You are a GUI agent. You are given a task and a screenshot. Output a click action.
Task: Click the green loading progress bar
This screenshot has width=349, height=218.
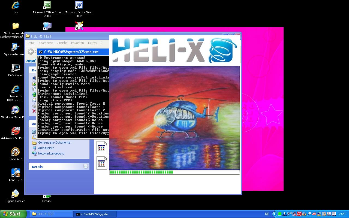coord(174,172)
